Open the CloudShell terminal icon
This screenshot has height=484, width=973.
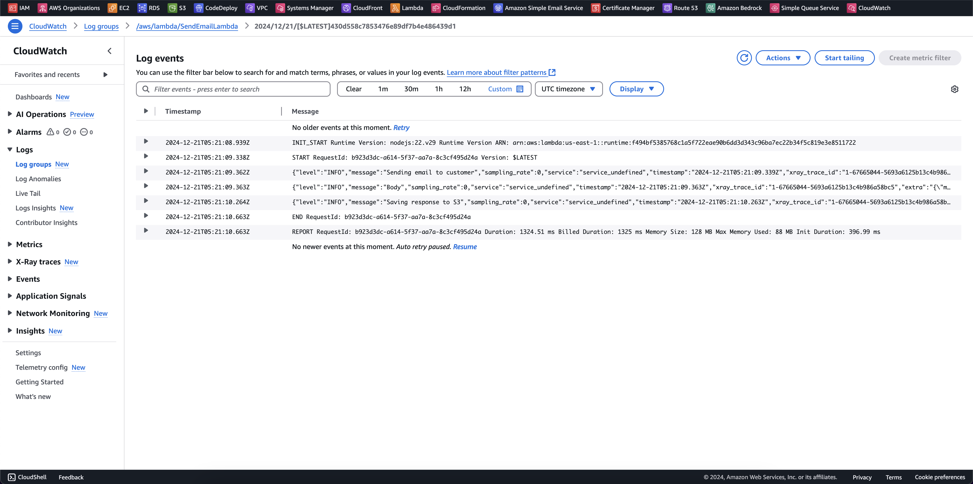[x=12, y=477]
